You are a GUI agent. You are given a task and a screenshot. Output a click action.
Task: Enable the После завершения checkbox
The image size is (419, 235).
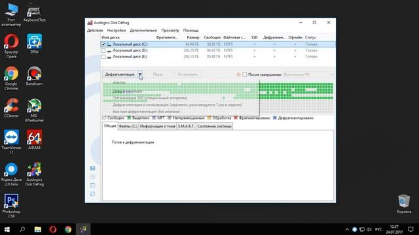point(245,74)
